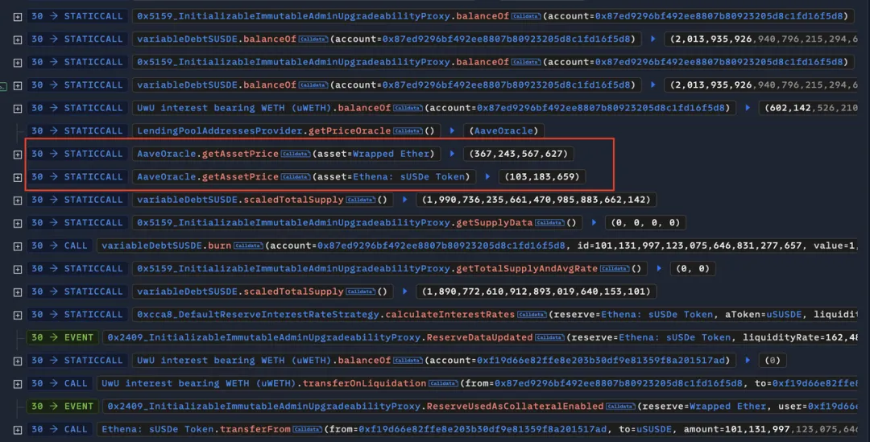
Task: View Calldata for sUSDe transferFrom call
Action: coord(308,429)
